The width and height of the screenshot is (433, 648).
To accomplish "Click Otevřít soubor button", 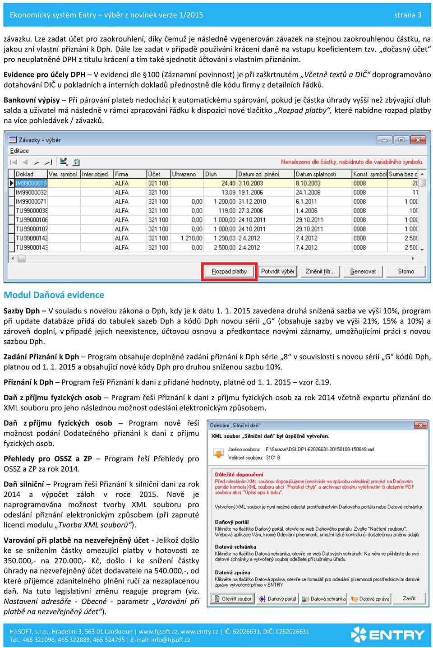I will [x=232, y=599].
